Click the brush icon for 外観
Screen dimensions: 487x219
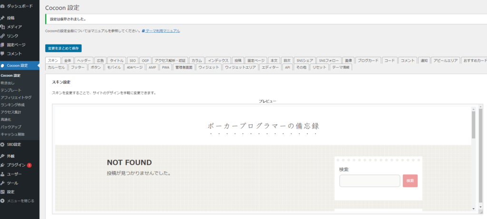(x=2, y=156)
